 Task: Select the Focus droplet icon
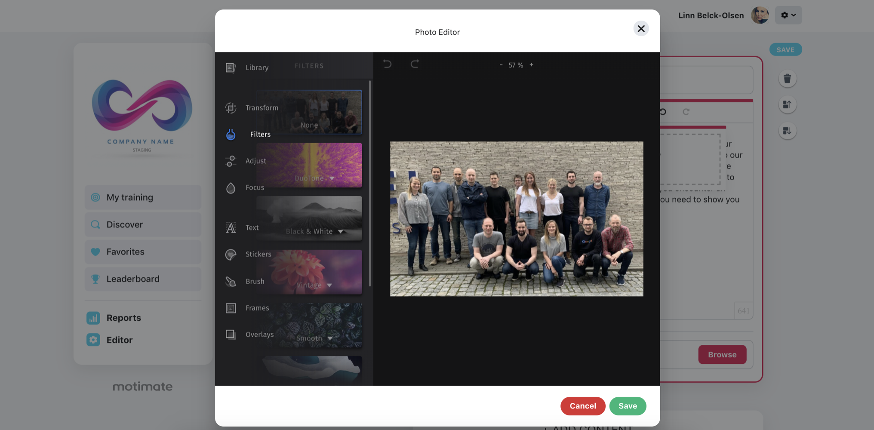click(x=231, y=188)
